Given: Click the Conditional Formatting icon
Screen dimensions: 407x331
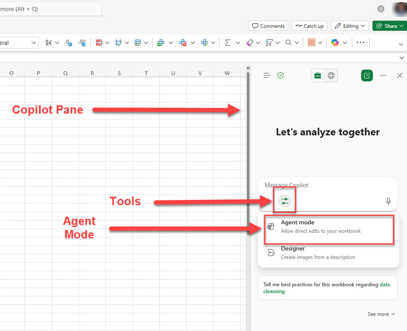Looking at the screenshot, I should pyautogui.click(x=99, y=43).
